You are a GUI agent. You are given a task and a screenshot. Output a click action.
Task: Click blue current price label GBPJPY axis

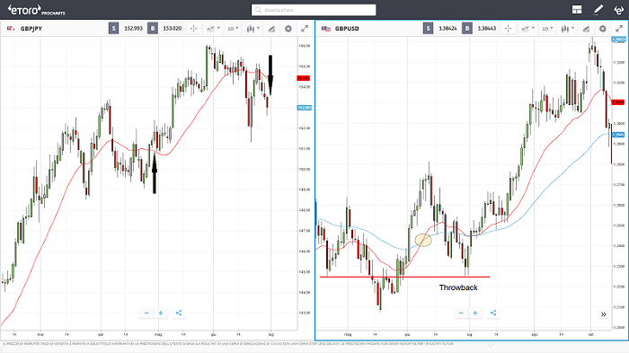coord(305,108)
